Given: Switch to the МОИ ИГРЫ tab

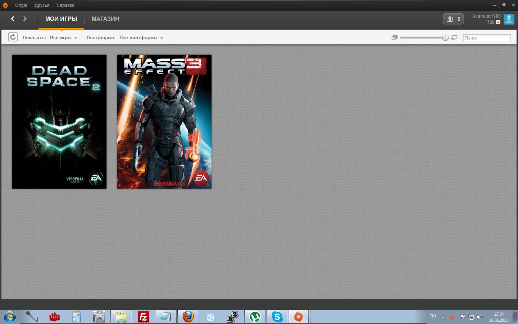Looking at the screenshot, I should click(x=61, y=19).
